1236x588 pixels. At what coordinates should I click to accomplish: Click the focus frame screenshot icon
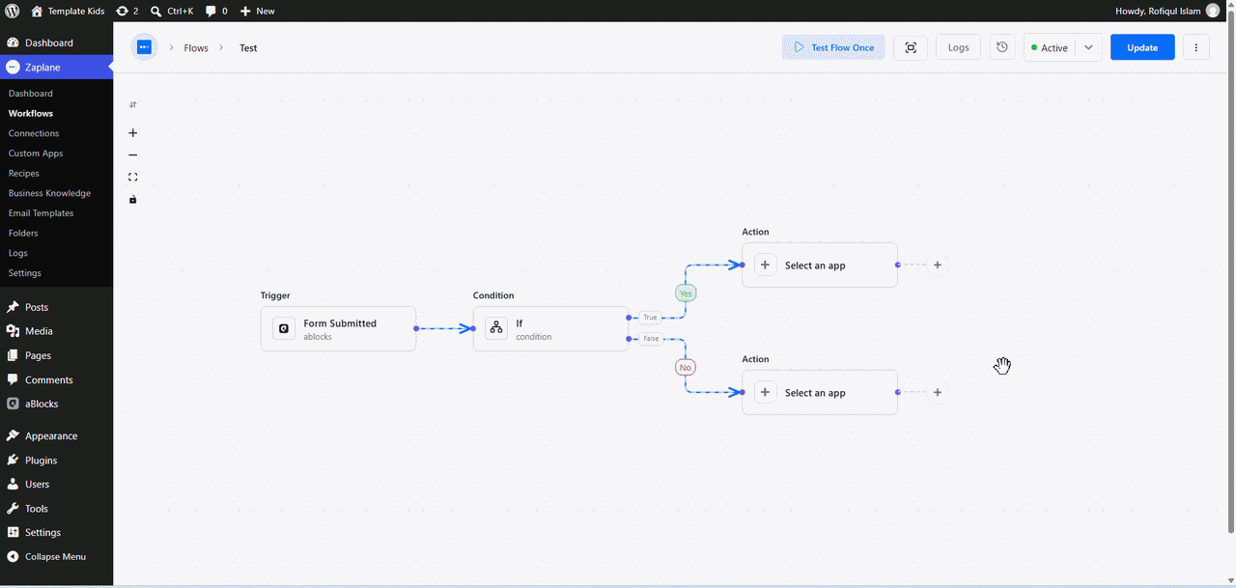coord(911,47)
